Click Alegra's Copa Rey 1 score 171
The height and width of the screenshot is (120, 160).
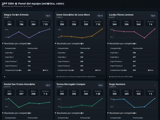(29, 53)
